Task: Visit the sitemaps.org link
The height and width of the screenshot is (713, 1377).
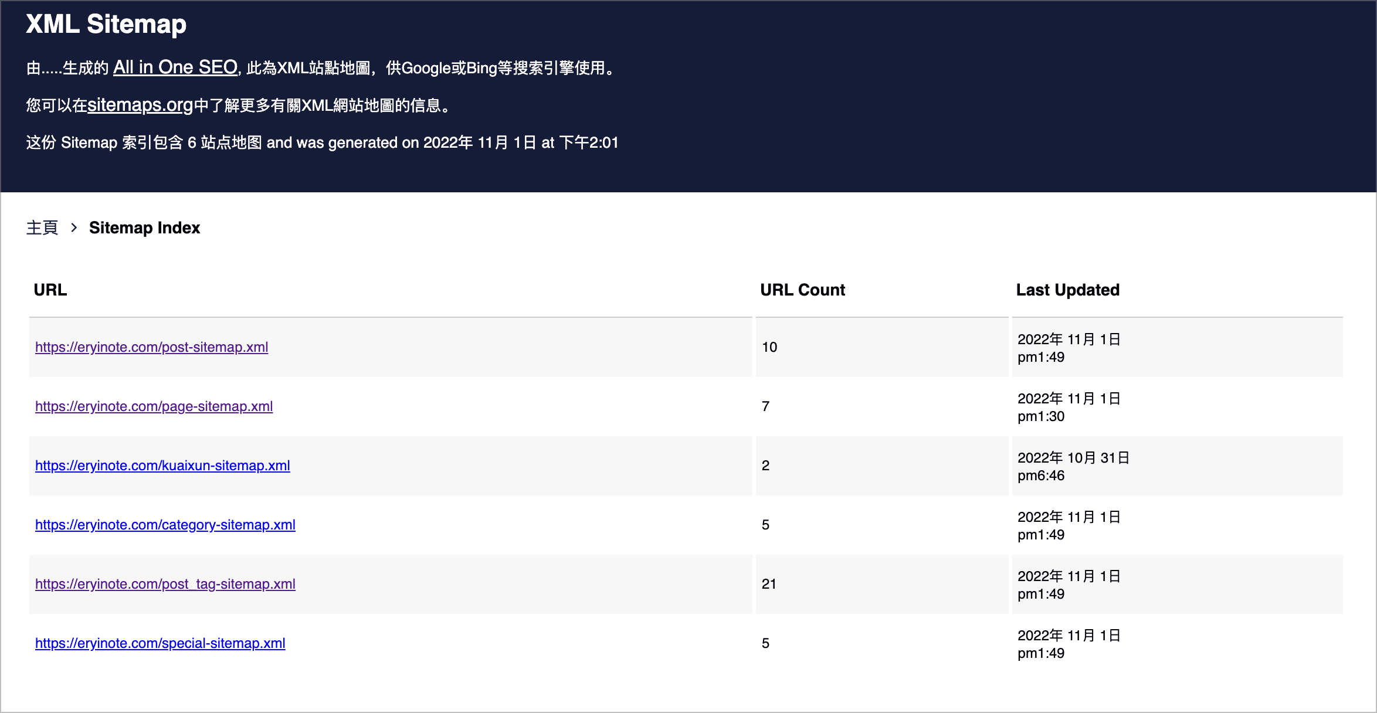Action: coord(140,105)
